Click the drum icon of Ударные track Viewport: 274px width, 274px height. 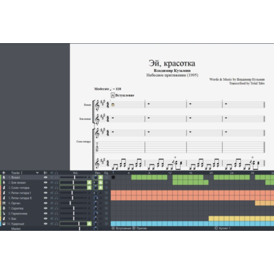[x=4, y=224]
